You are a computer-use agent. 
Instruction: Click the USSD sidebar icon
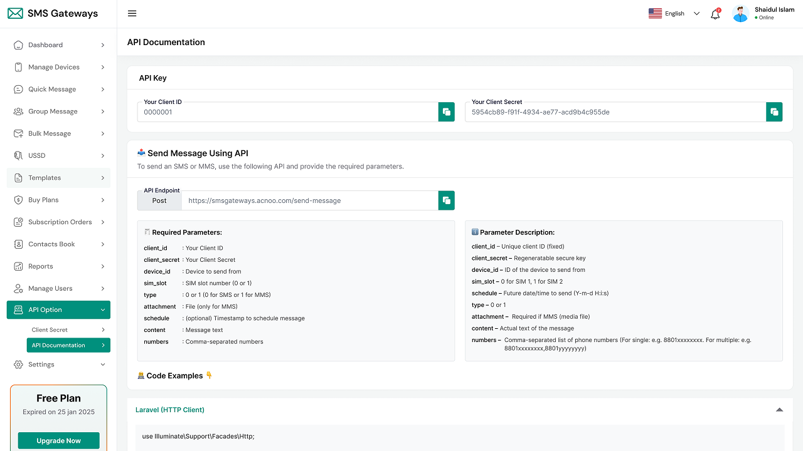point(18,155)
